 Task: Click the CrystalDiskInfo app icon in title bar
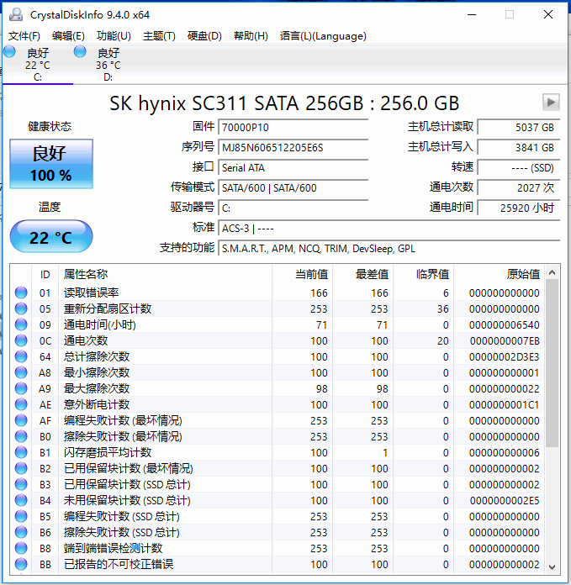pos(16,14)
